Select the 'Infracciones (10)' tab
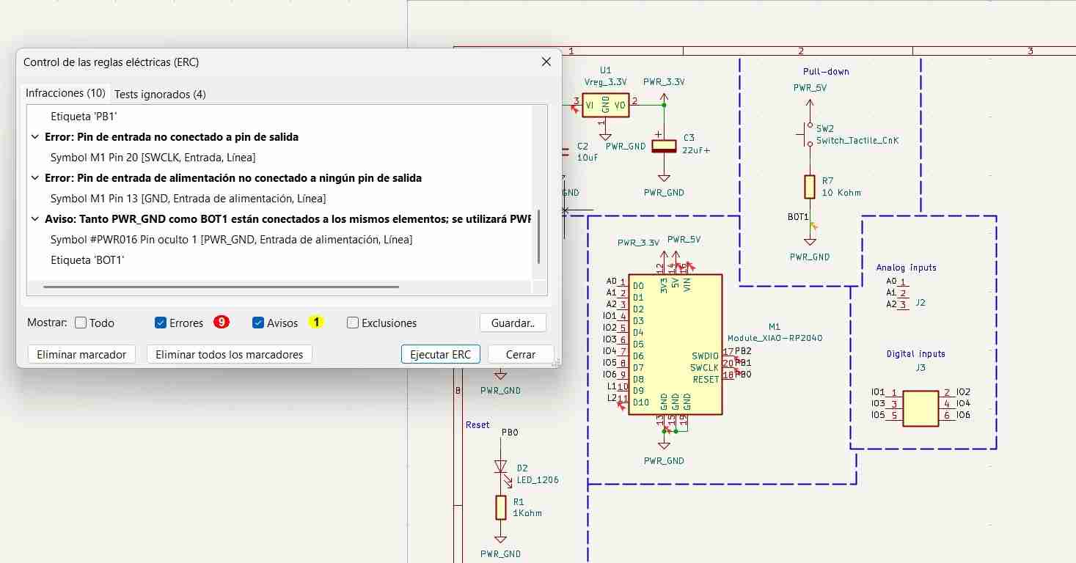Image resolution: width=1076 pixels, height=563 pixels. click(x=65, y=93)
